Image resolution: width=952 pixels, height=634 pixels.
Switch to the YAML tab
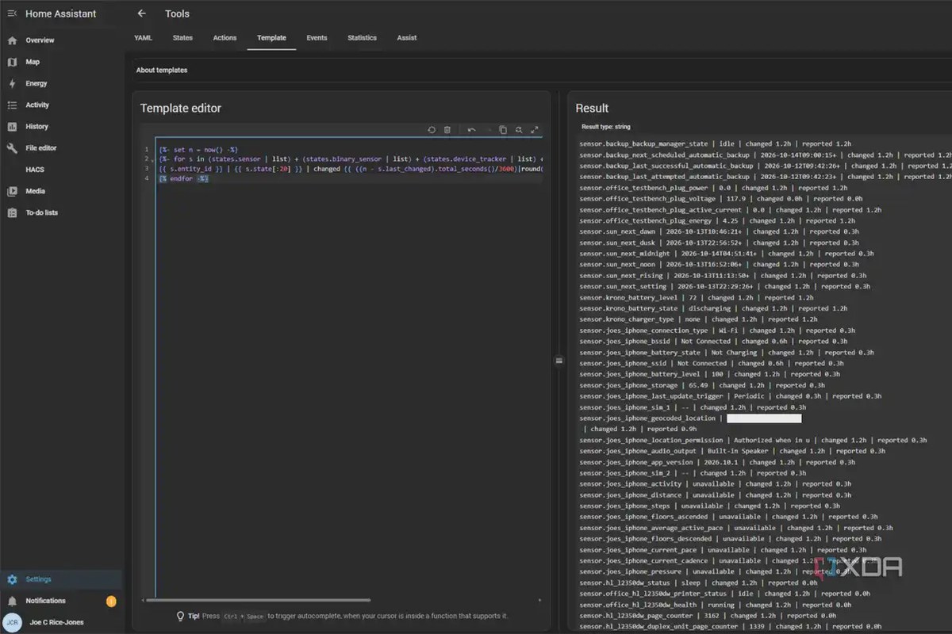pyautogui.click(x=144, y=38)
